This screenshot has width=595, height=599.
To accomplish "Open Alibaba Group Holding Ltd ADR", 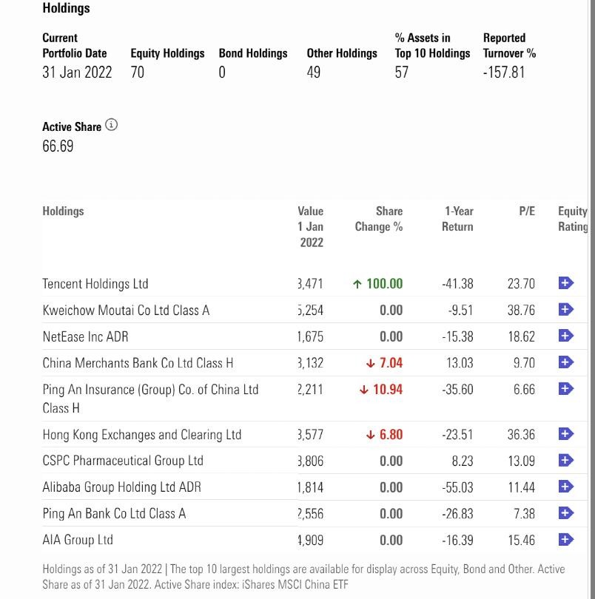I will click(121, 487).
